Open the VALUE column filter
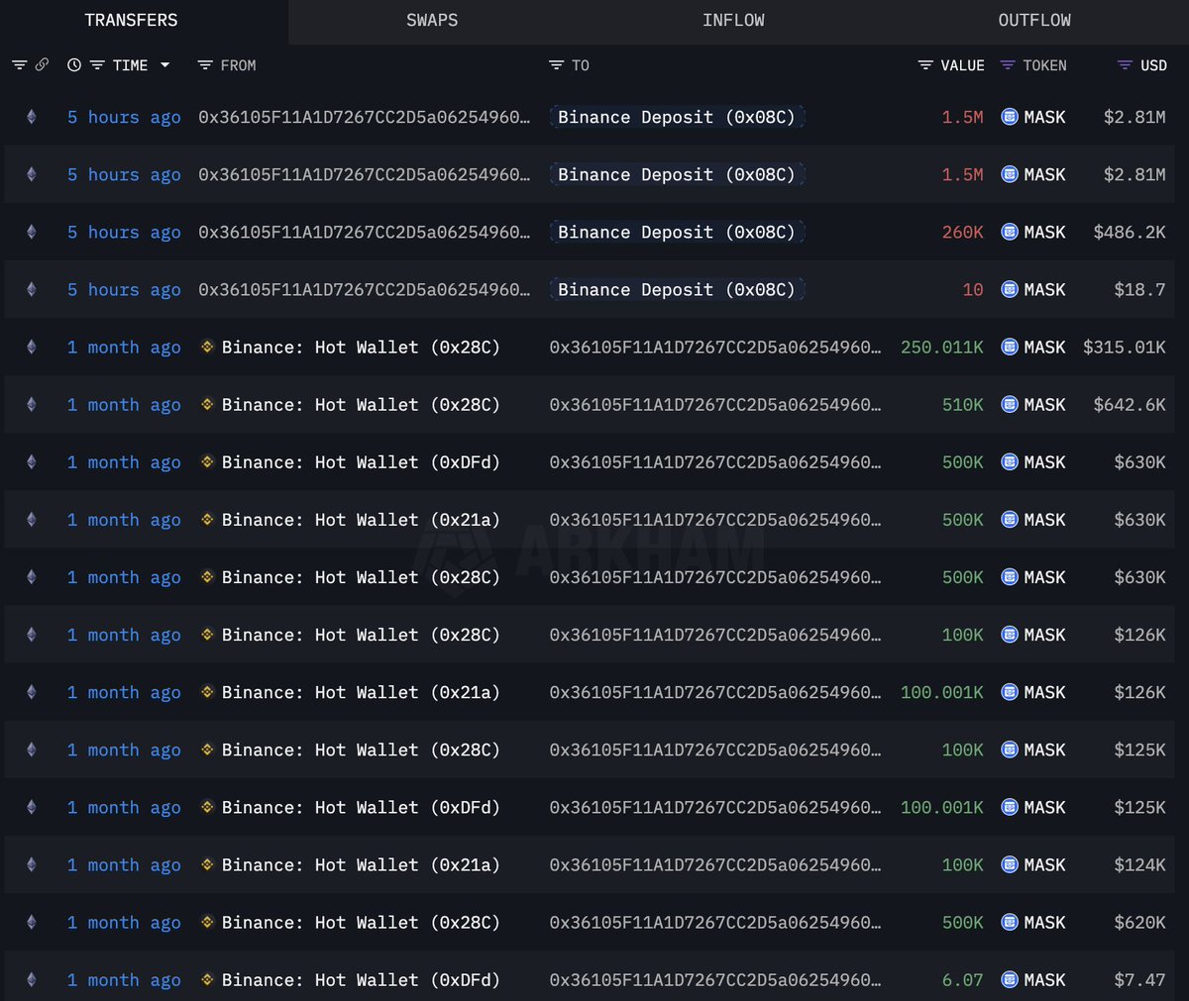This screenshot has width=1189, height=1001. point(925,65)
